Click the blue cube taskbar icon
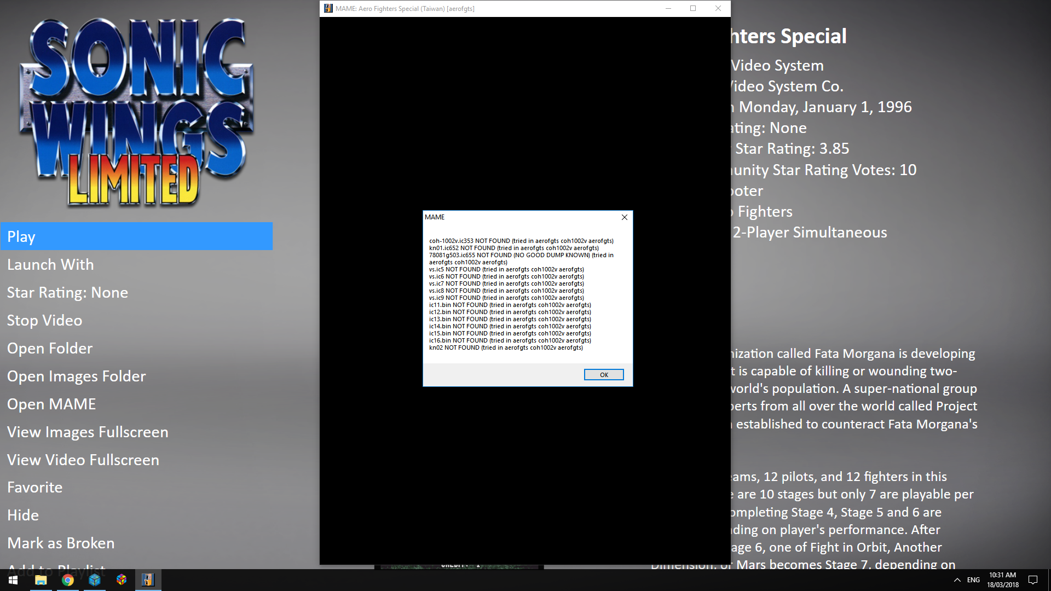The width and height of the screenshot is (1051, 591). pos(95,580)
